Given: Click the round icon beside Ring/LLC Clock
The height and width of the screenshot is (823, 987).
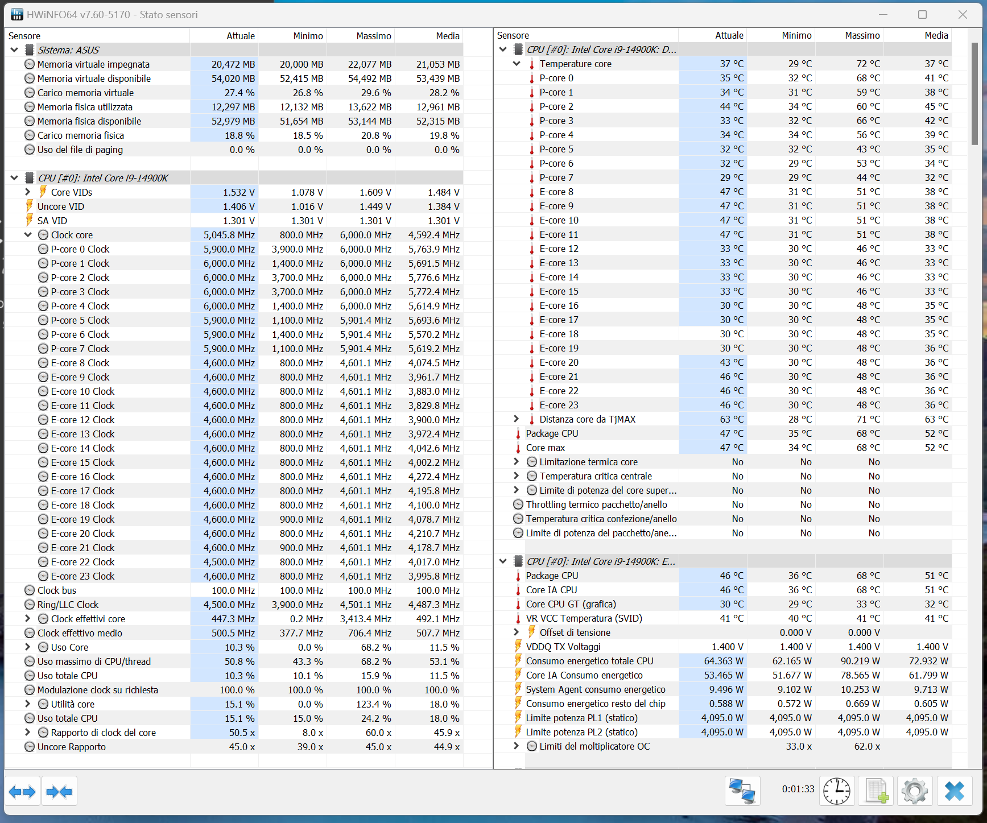Looking at the screenshot, I should pyautogui.click(x=30, y=605).
